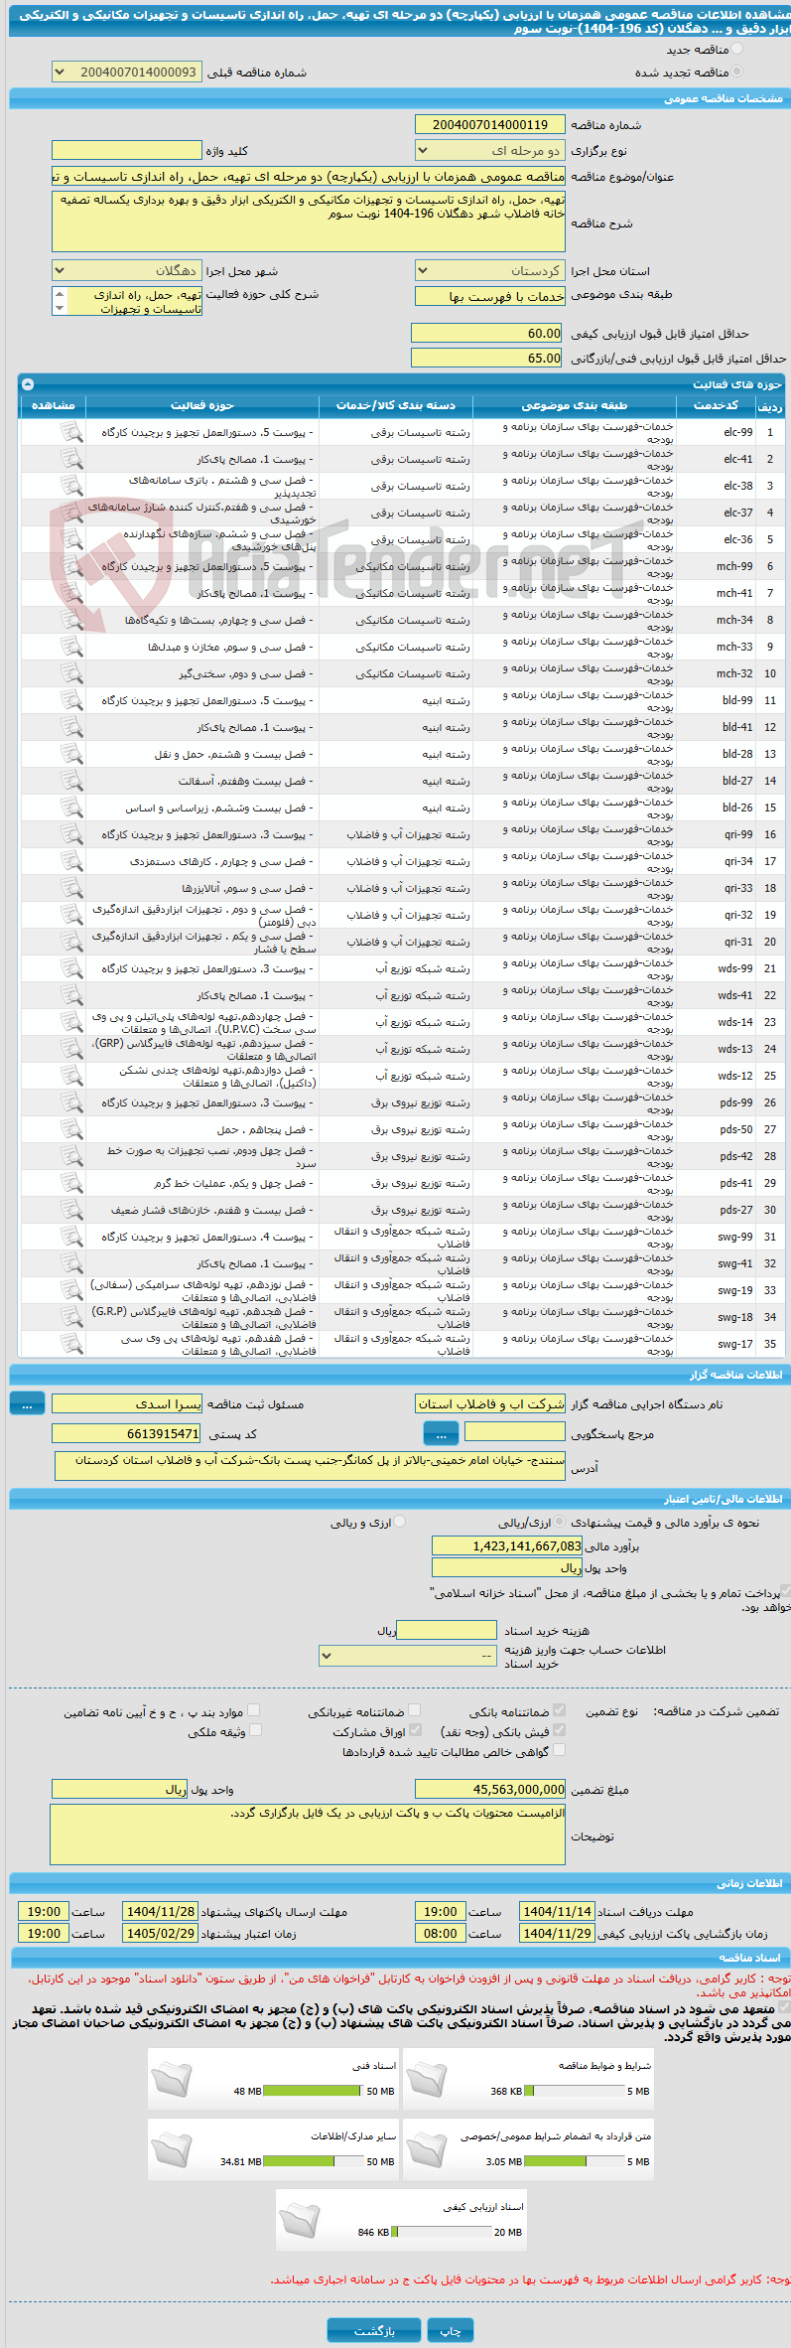Open استان محل اجرا dropdown

pos(489,270)
